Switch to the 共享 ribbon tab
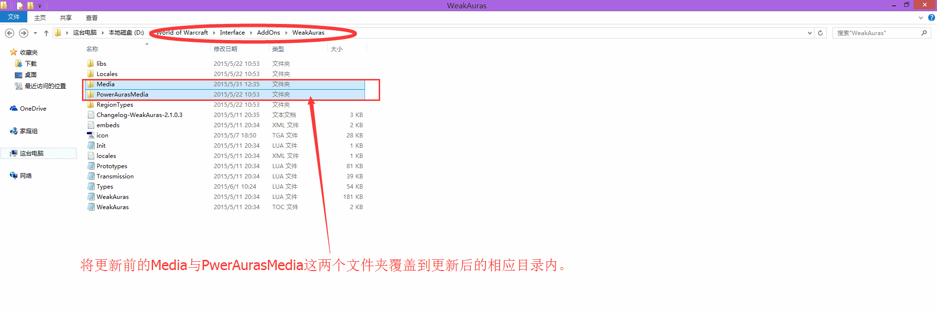This screenshot has height=312, width=937. pyautogui.click(x=66, y=18)
